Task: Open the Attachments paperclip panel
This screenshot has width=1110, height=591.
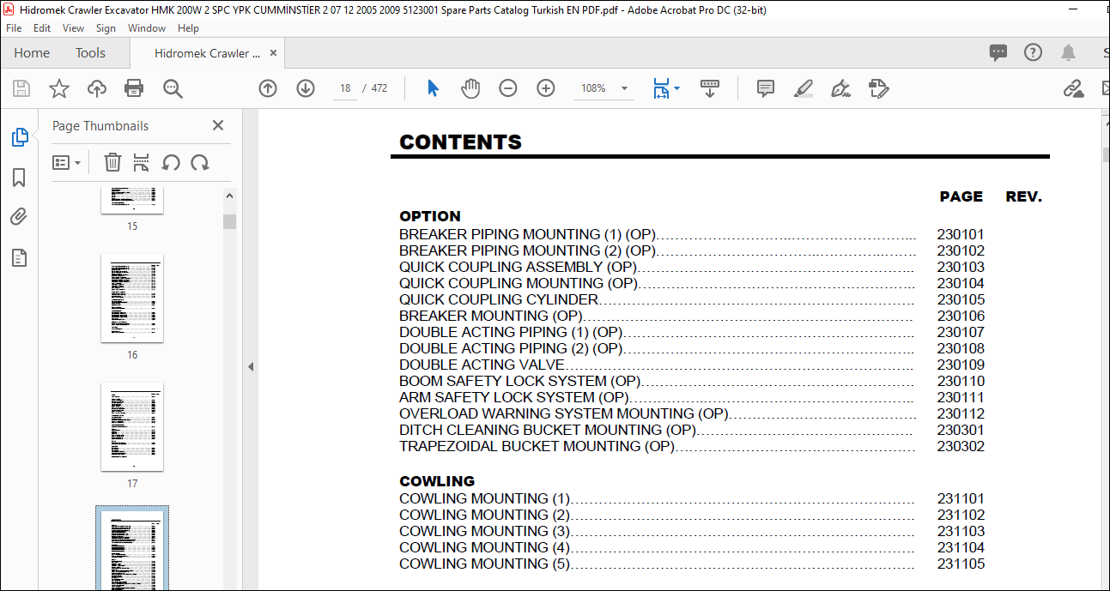Action: coord(19,218)
